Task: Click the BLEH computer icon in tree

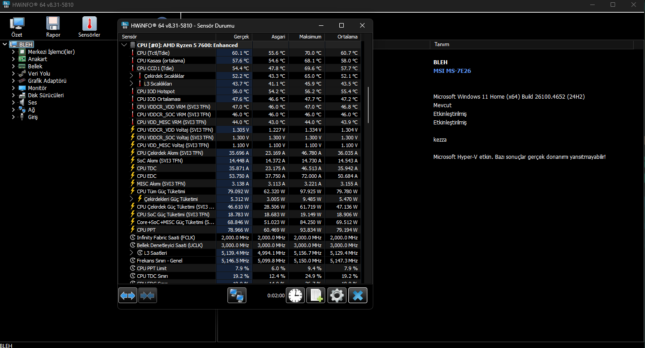Action: 13,44
